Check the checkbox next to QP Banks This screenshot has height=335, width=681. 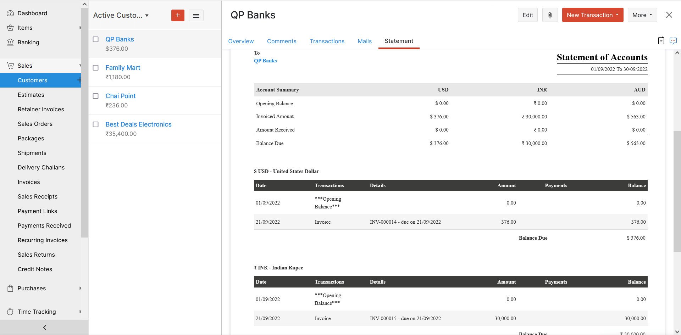[95, 39]
